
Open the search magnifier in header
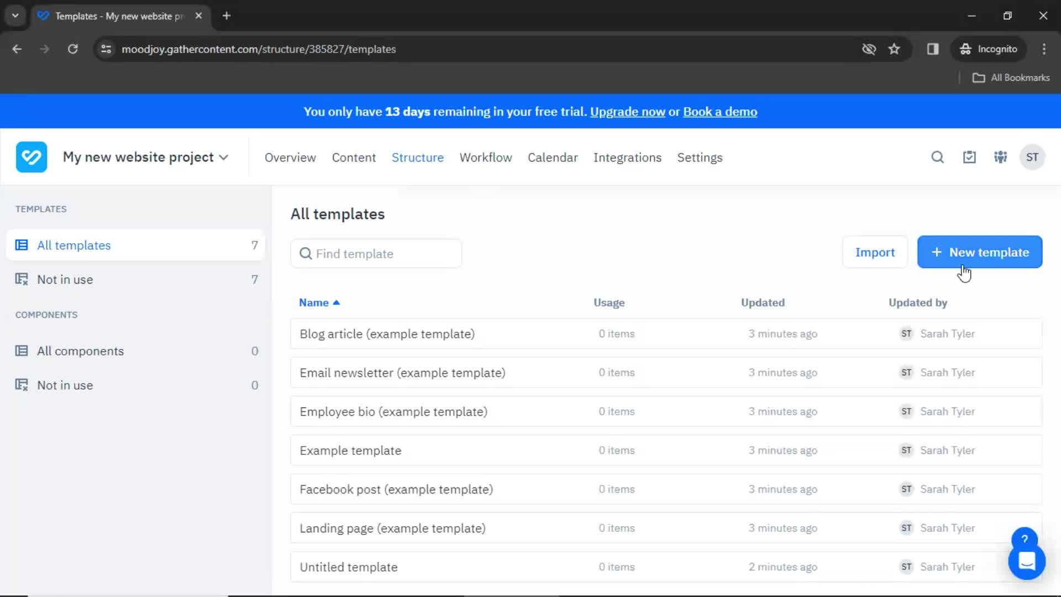coord(937,158)
